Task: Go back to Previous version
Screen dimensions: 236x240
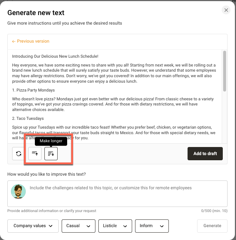Action: [30, 41]
